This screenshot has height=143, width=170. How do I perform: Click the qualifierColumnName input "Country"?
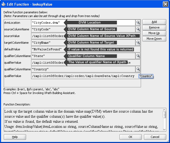click(x=83, y=69)
